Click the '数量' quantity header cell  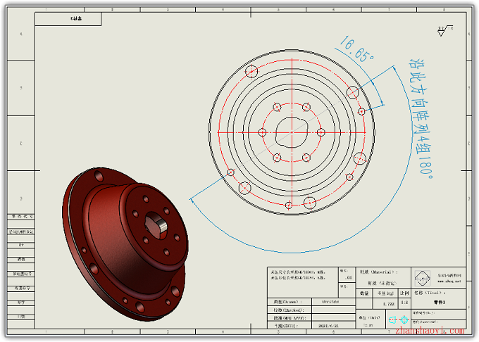[364, 293]
